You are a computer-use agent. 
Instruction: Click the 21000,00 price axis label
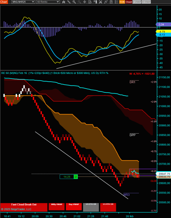164,106
